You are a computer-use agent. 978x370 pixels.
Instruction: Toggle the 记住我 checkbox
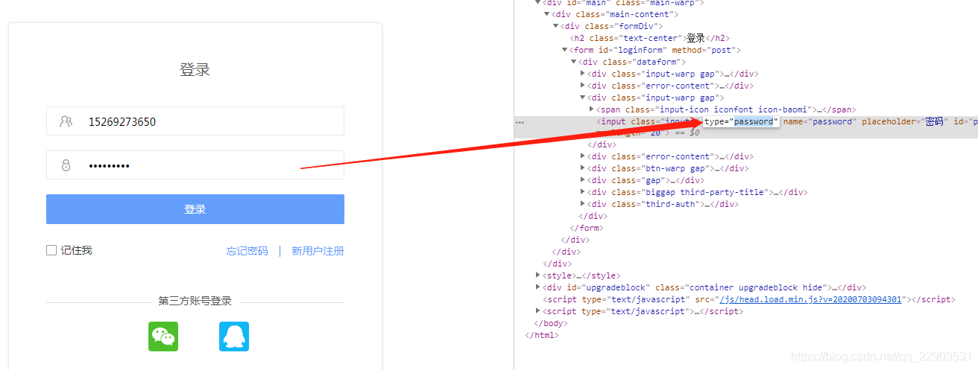[x=51, y=251]
